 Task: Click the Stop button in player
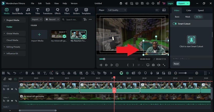117,65
